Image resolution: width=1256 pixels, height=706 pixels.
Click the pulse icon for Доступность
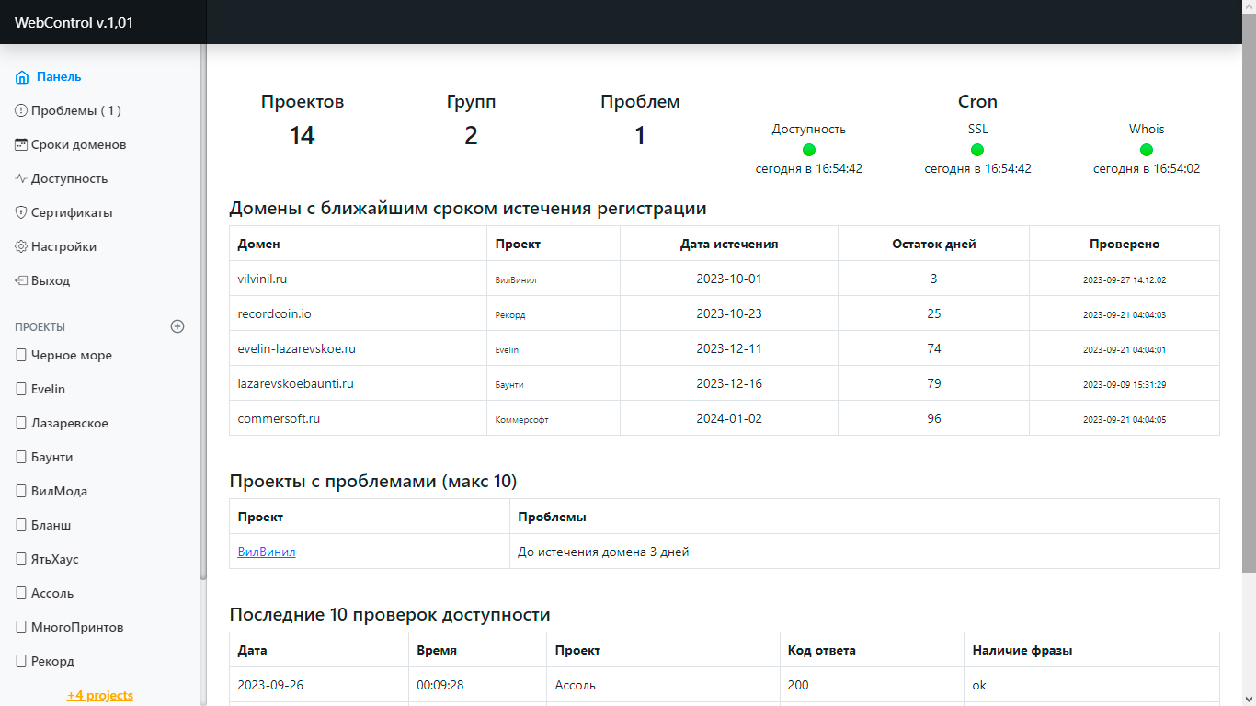pyautogui.click(x=21, y=178)
